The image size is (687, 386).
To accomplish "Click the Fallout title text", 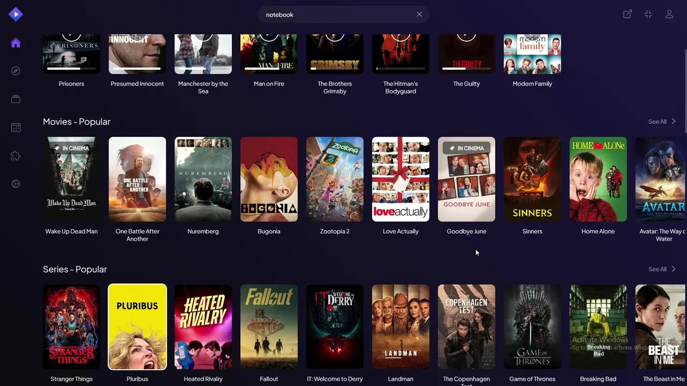I will [x=269, y=379].
